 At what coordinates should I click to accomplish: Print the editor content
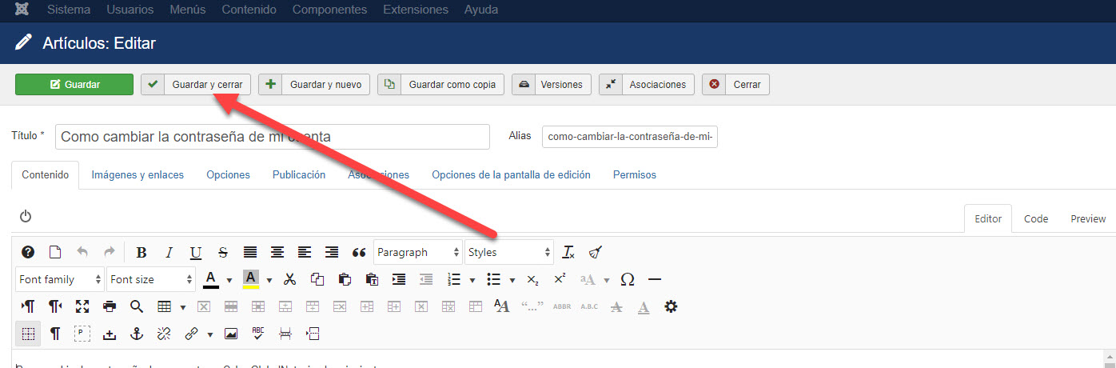110,306
